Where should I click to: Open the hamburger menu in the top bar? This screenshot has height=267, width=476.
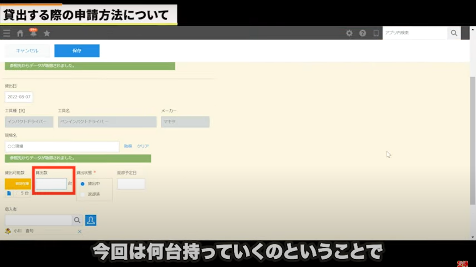tap(6, 33)
